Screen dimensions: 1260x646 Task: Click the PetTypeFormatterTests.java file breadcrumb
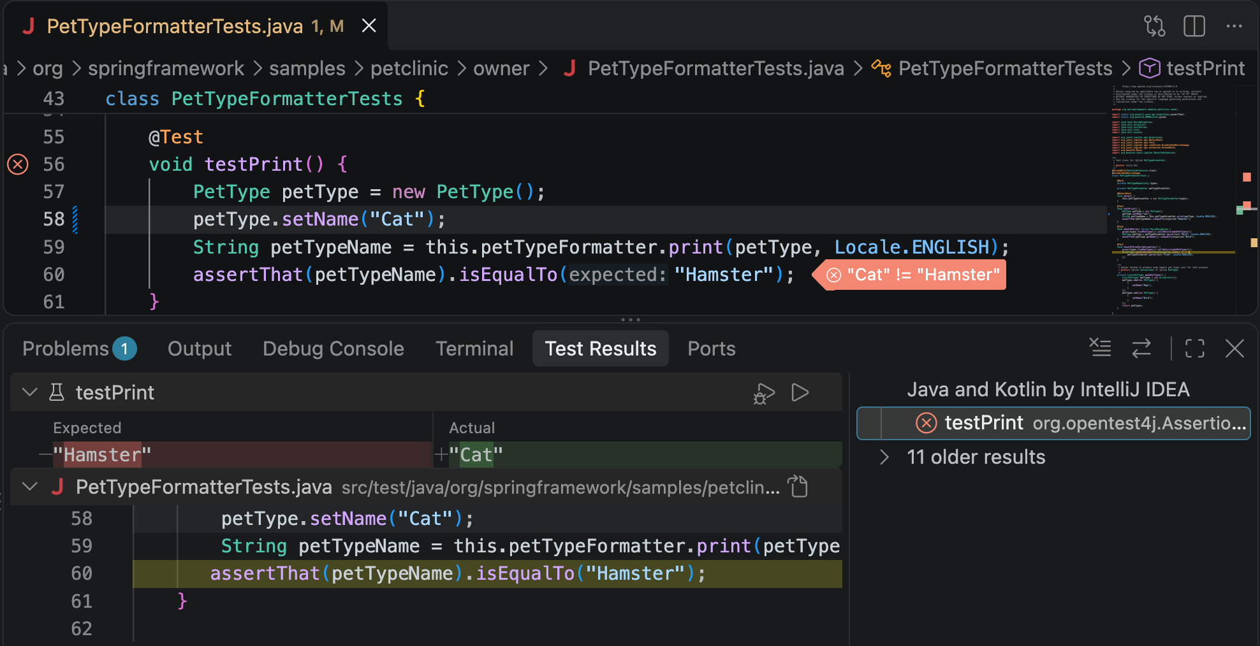click(704, 68)
